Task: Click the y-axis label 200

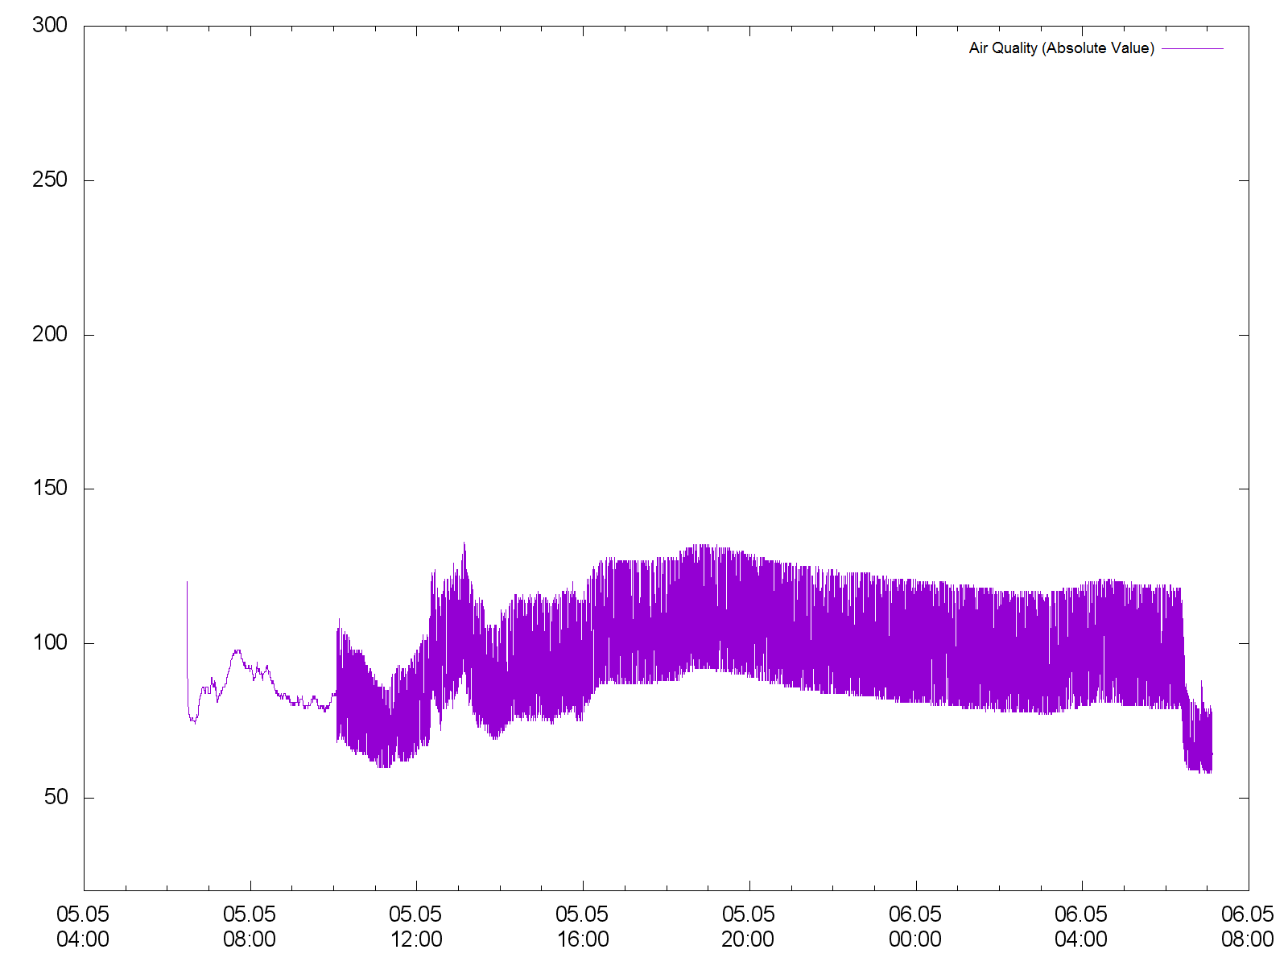Action: [x=50, y=335]
